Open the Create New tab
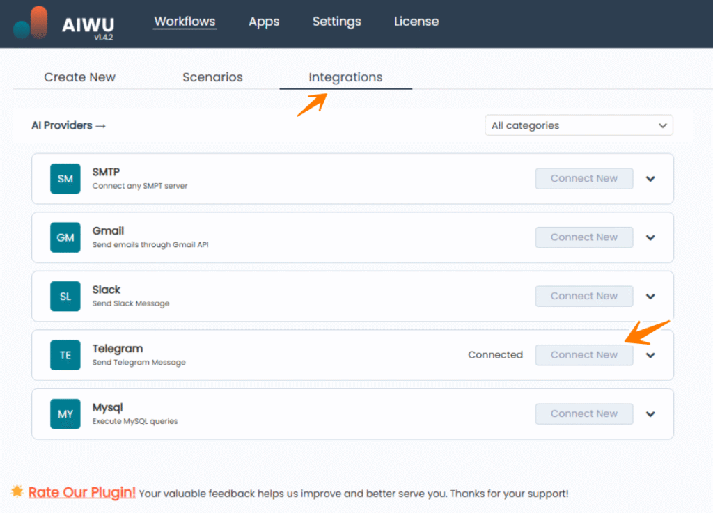 (x=79, y=77)
